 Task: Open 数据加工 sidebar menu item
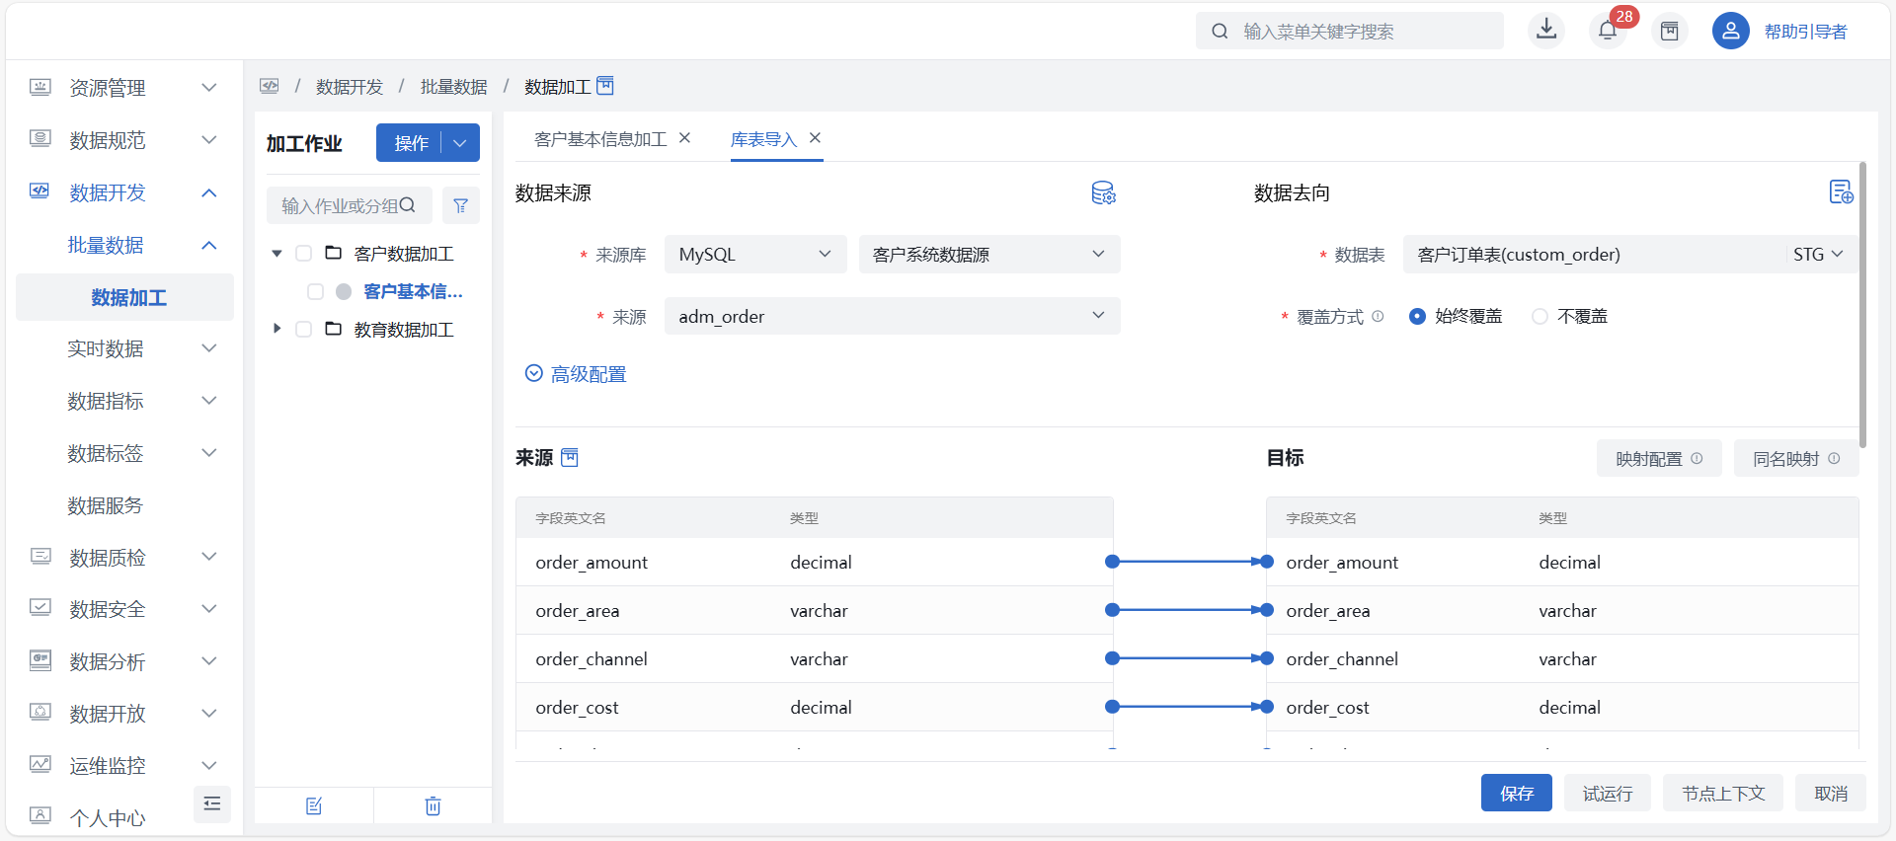coord(124,297)
